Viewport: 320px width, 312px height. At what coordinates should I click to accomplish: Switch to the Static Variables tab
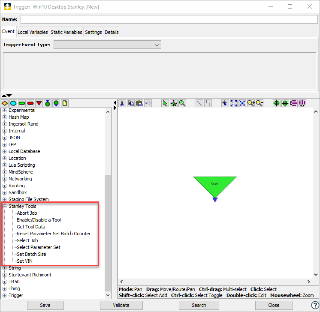click(x=66, y=32)
